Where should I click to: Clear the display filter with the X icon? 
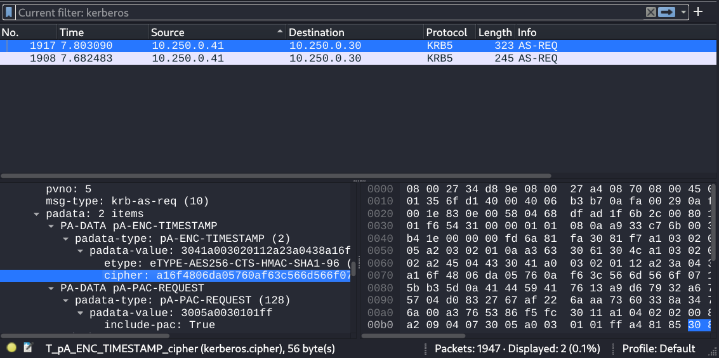pos(650,12)
